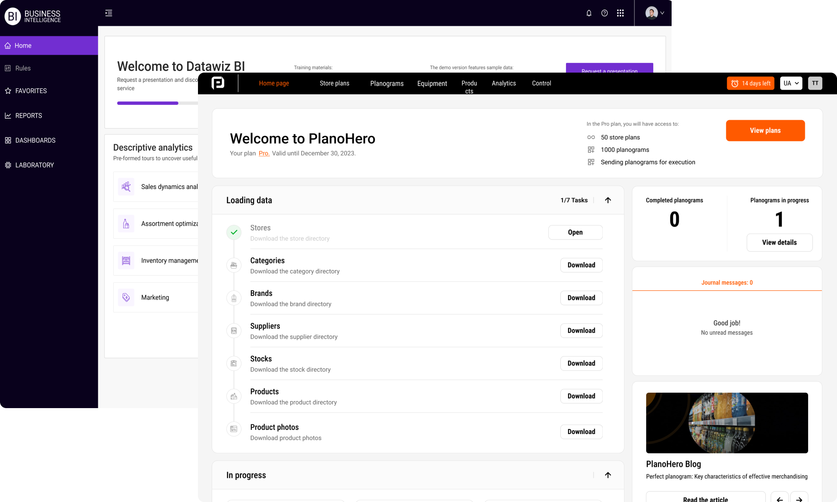Click View details under Planograms in progress
This screenshot has height=502, width=837.
point(779,242)
